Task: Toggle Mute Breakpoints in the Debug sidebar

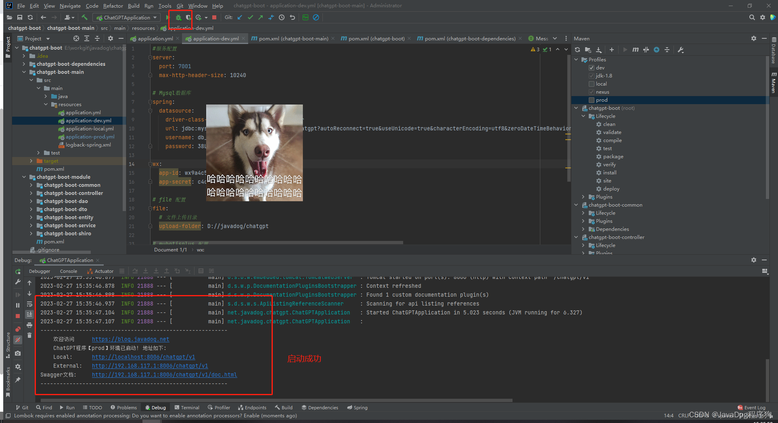Action: [x=18, y=340]
